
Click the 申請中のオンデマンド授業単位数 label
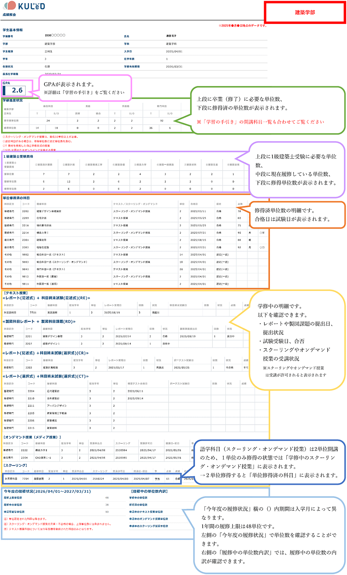pos(149,519)
